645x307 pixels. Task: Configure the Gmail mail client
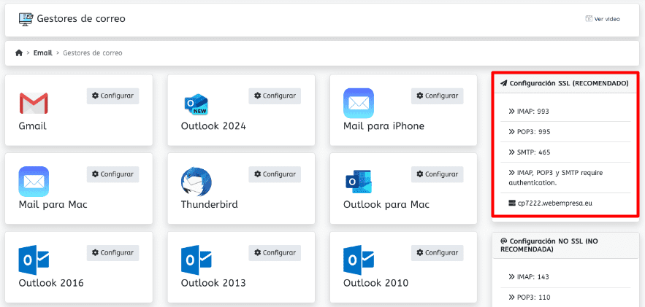pyautogui.click(x=112, y=96)
